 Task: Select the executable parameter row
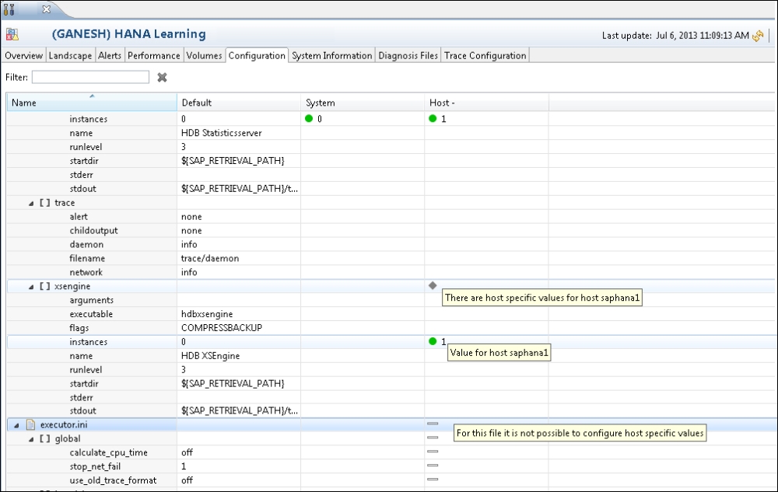point(392,314)
